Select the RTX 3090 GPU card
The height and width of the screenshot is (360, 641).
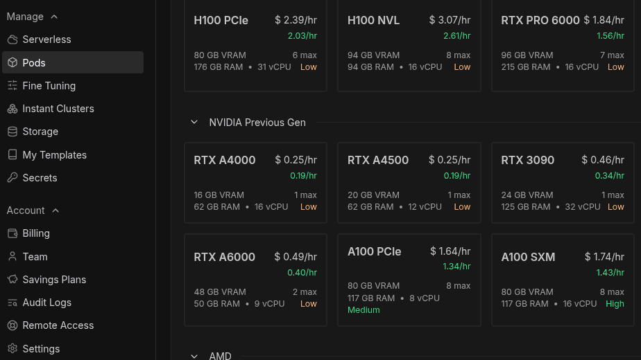click(x=563, y=183)
